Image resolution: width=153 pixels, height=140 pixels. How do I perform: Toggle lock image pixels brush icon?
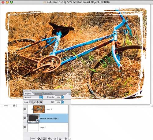34,102
